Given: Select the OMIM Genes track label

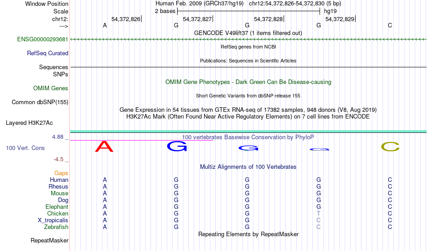Looking at the screenshot, I should pos(50,88).
